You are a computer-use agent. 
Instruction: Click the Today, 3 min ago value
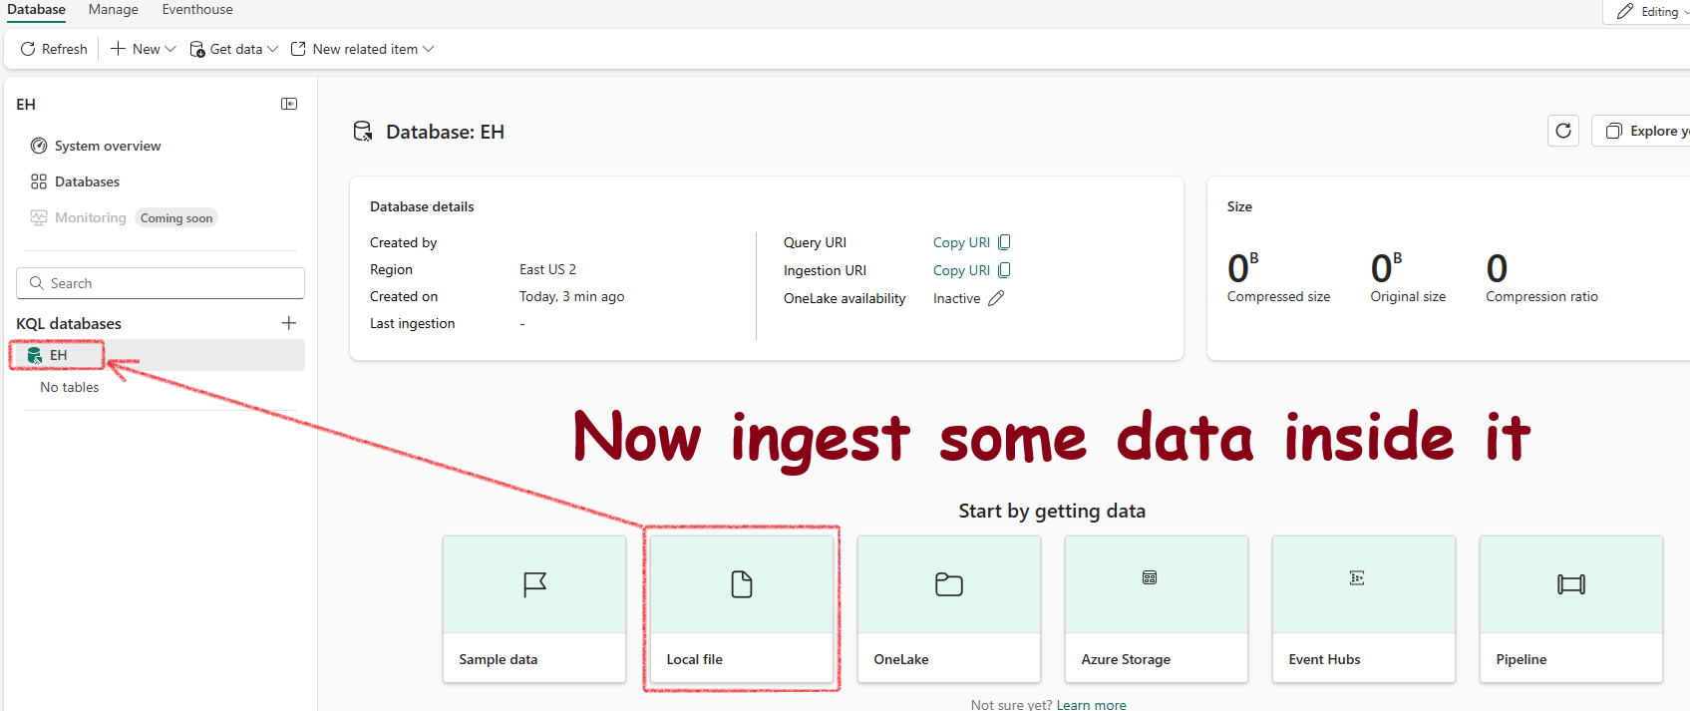pyautogui.click(x=572, y=296)
